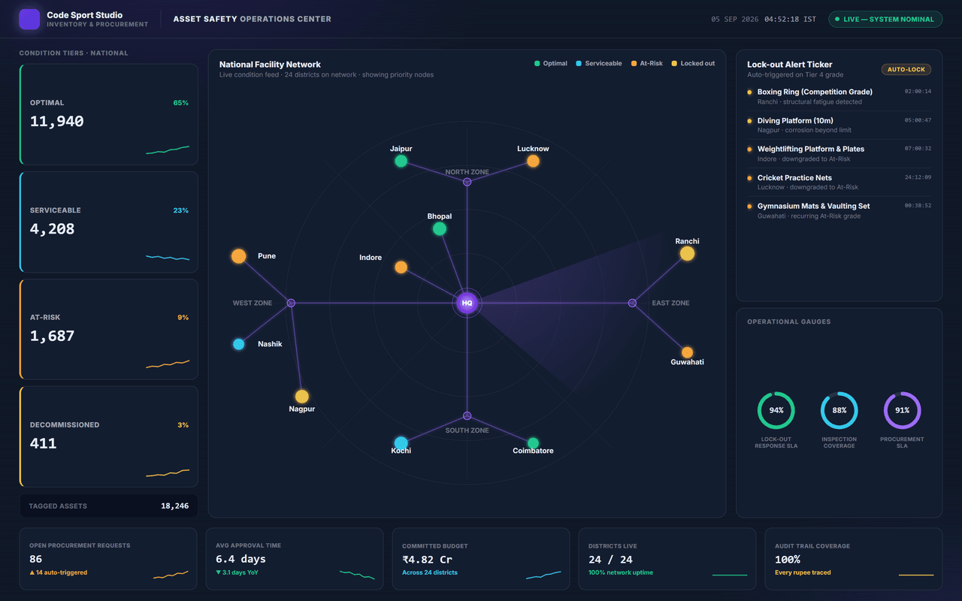Select the Lucknow facility node
The height and width of the screenshot is (601, 962).
[x=533, y=161]
